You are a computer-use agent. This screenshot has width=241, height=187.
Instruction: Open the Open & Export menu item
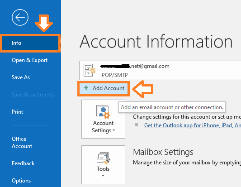click(x=29, y=60)
